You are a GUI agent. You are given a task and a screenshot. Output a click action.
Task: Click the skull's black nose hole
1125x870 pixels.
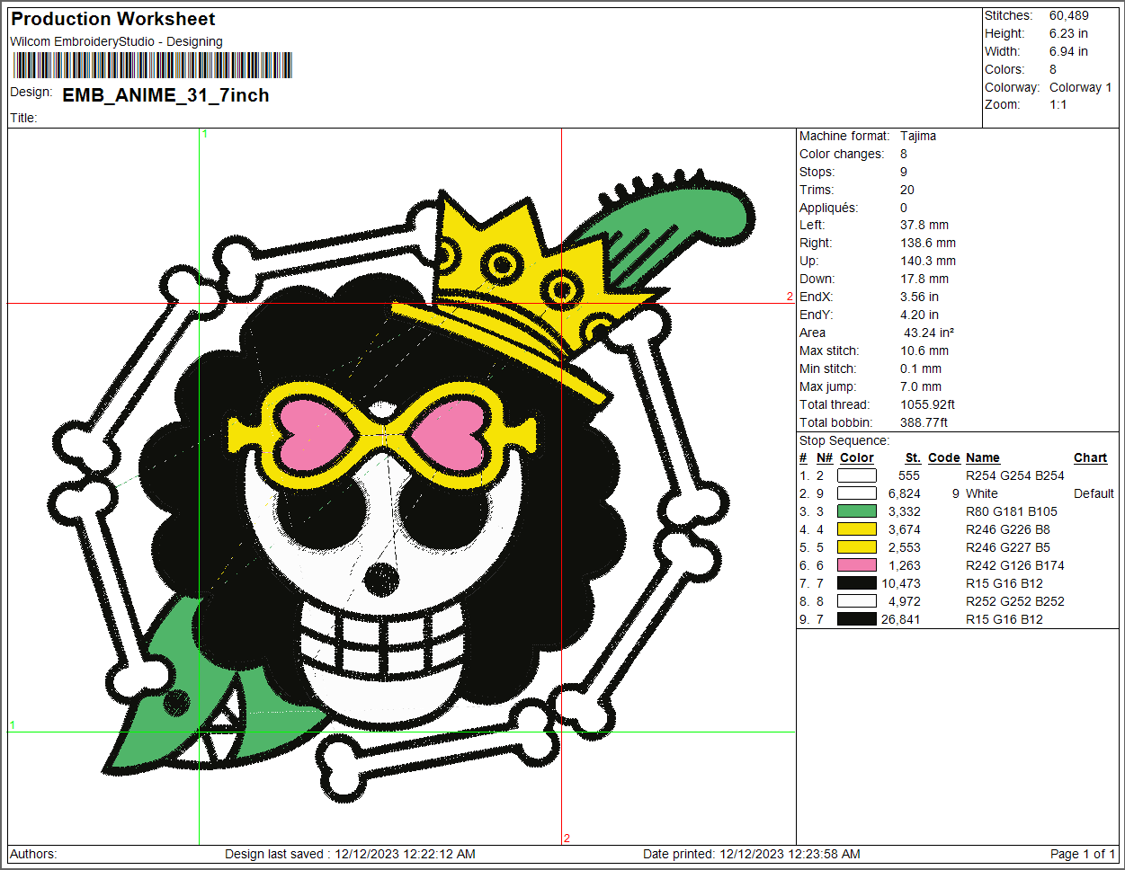point(382,575)
